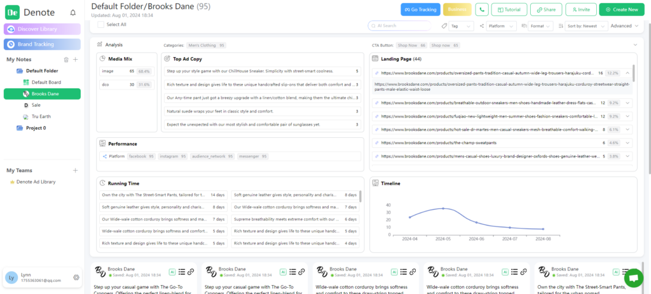Click the Lynn user avatar
651x294 pixels.
pyautogui.click(x=11, y=277)
